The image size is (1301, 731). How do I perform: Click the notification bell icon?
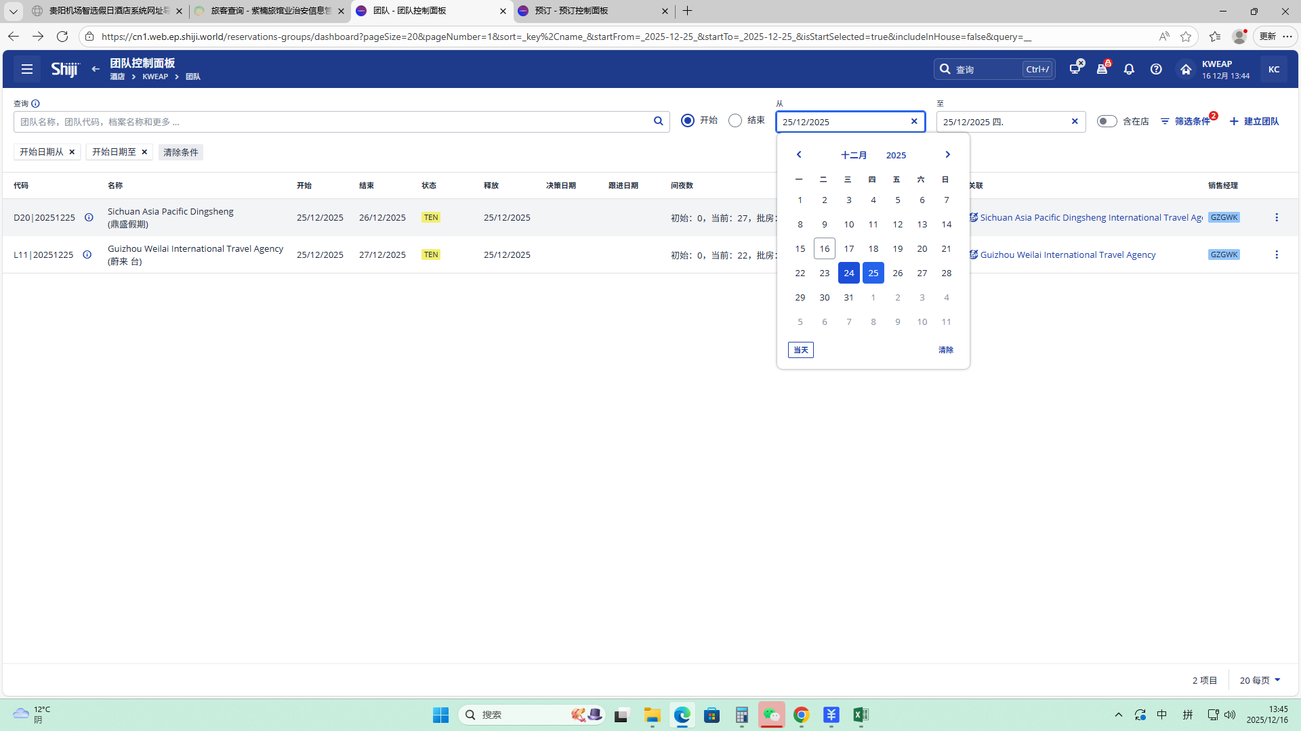tap(1129, 69)
